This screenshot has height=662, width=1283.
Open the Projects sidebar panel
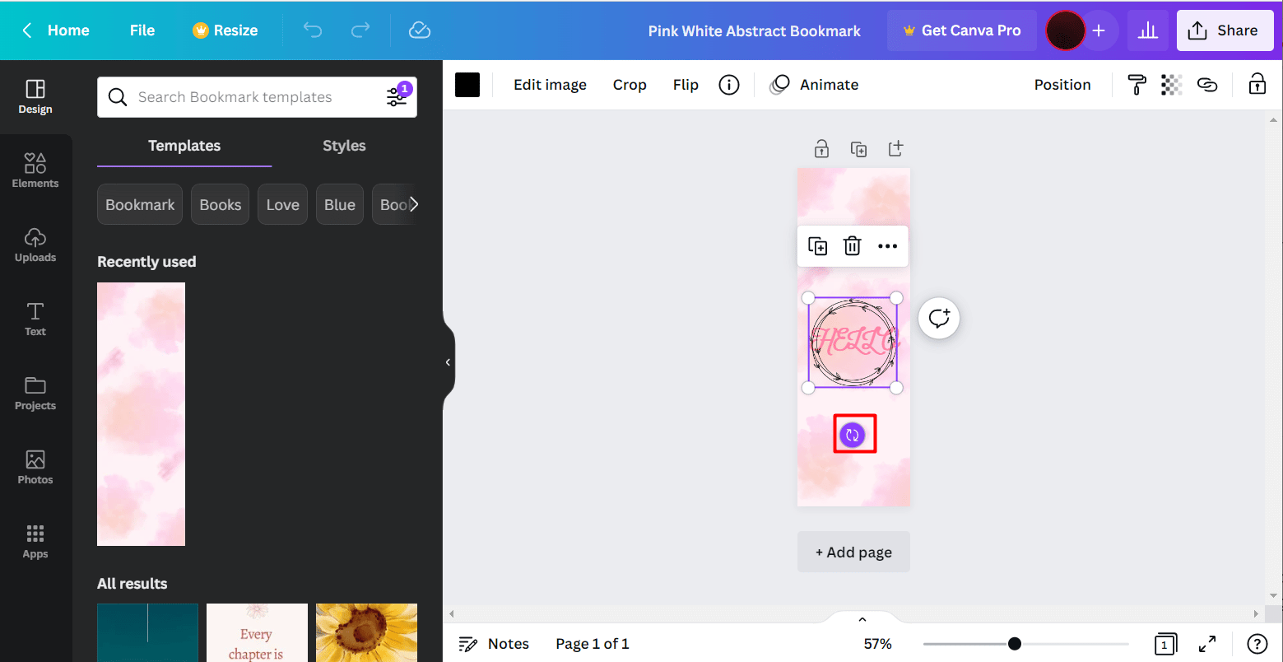coord(35,394)
